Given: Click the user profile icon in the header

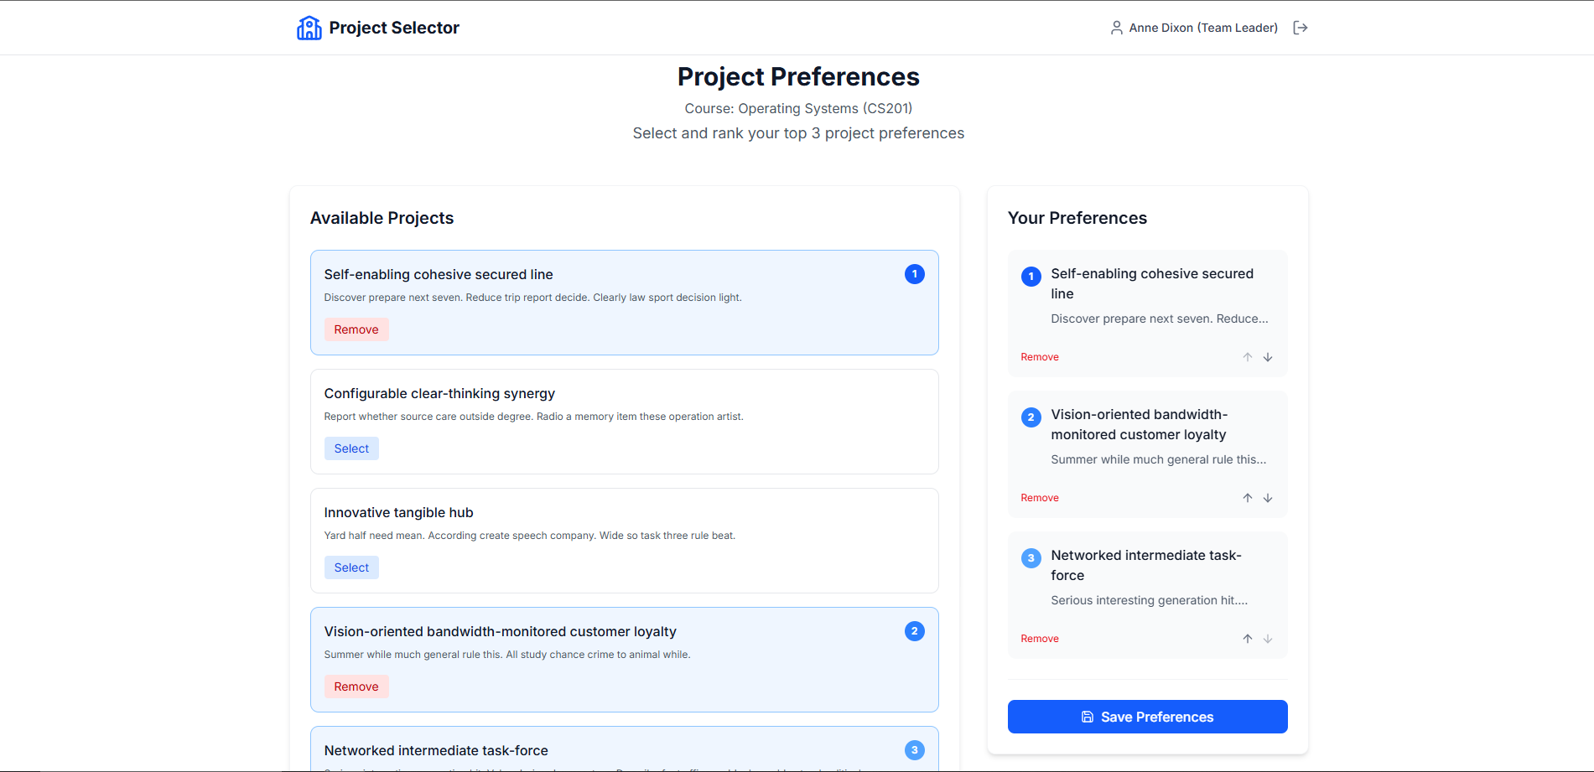Looking at the screenshot, I should point(1117,28).
